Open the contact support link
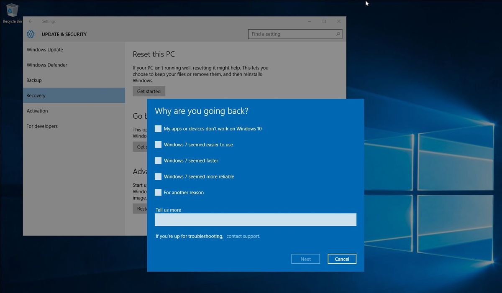Image resolution: width=502 pixels, height=293 pixels. pos(243,236)
